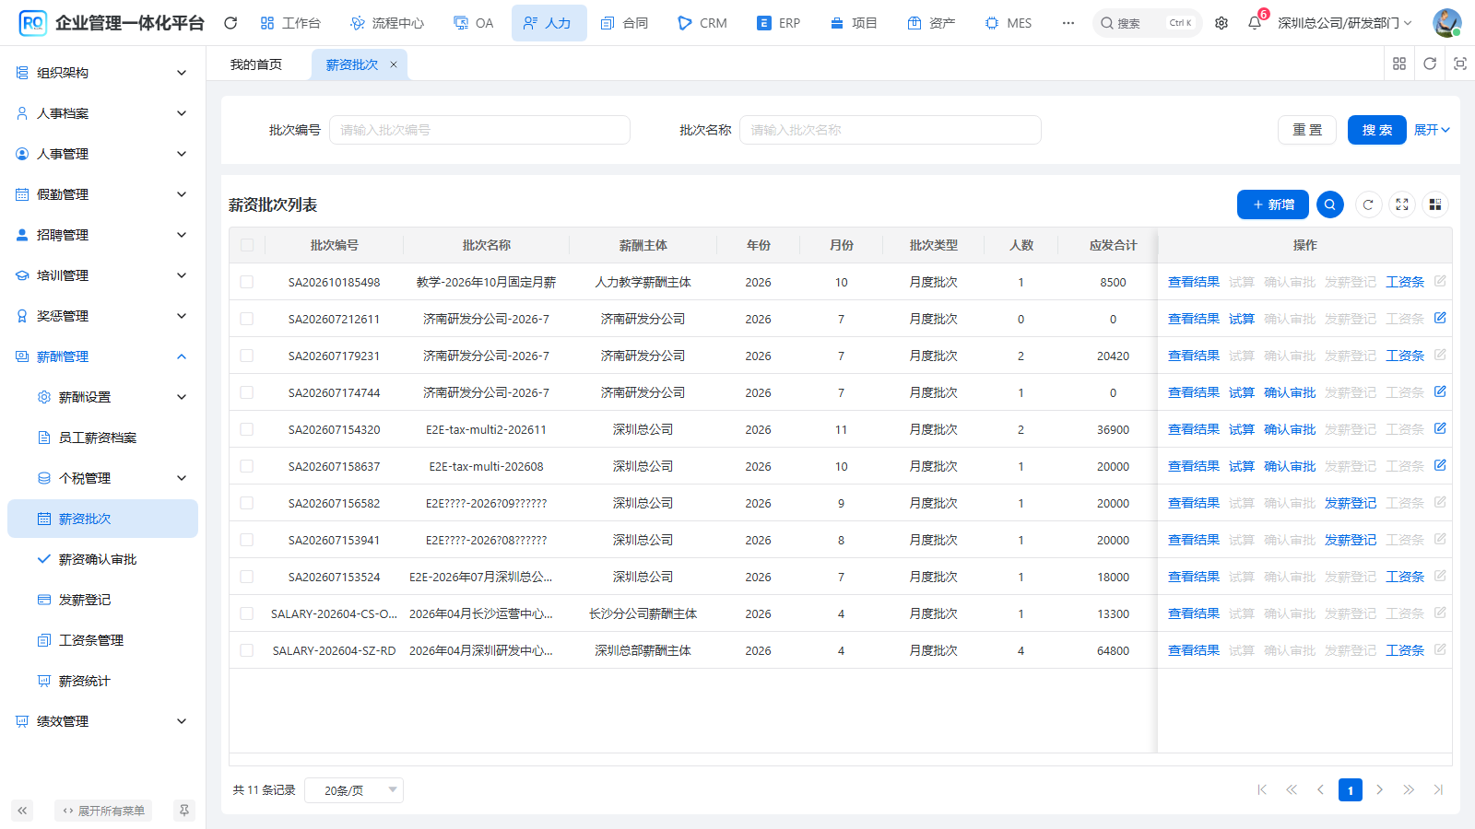Close the 薪资批次 tab
The image size is (1475, 829).
point(394,64)
